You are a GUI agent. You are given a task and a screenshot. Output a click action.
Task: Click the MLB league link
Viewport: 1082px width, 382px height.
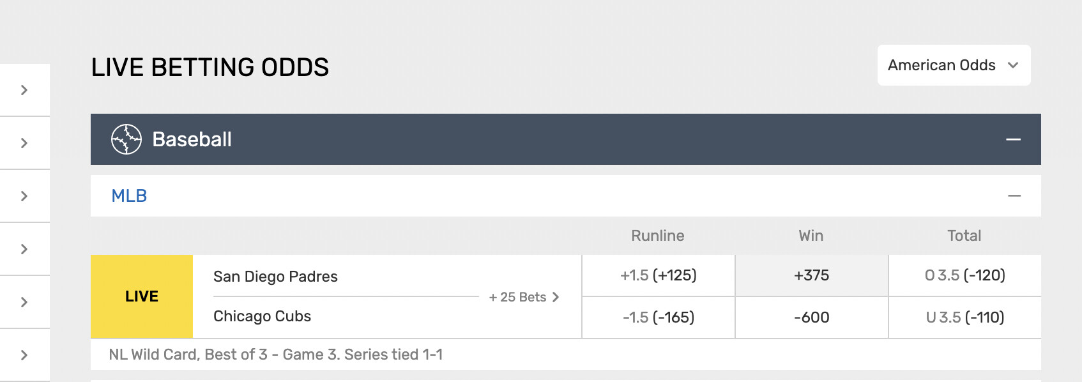point(129,196)
